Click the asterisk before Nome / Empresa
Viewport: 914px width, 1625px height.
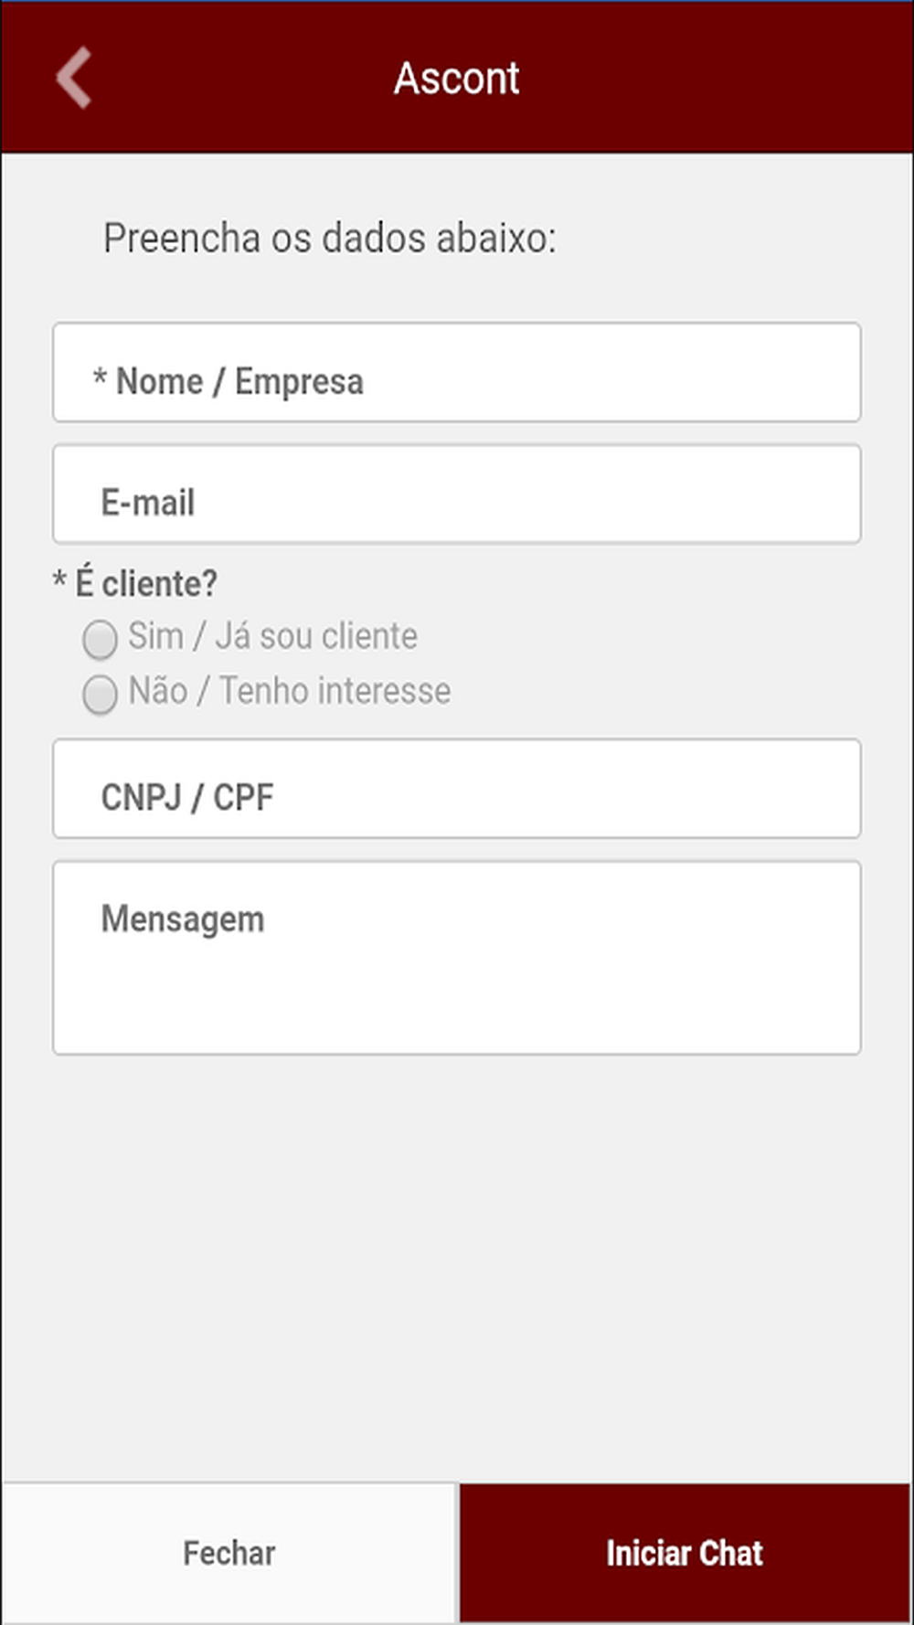click(100, 378)
